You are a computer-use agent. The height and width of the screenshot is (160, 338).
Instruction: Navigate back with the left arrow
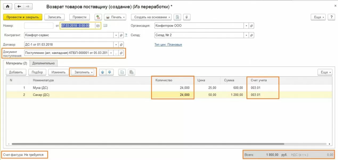pyautogui.click(x=19, y=6)
